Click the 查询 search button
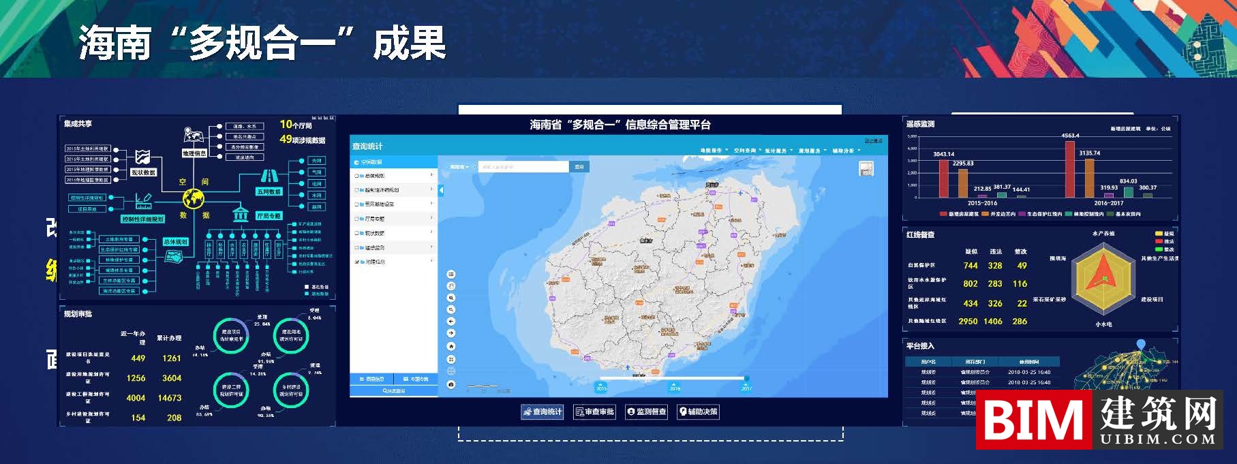Image resolution: width=1237 pixels, height=464 pixels. 579,167
